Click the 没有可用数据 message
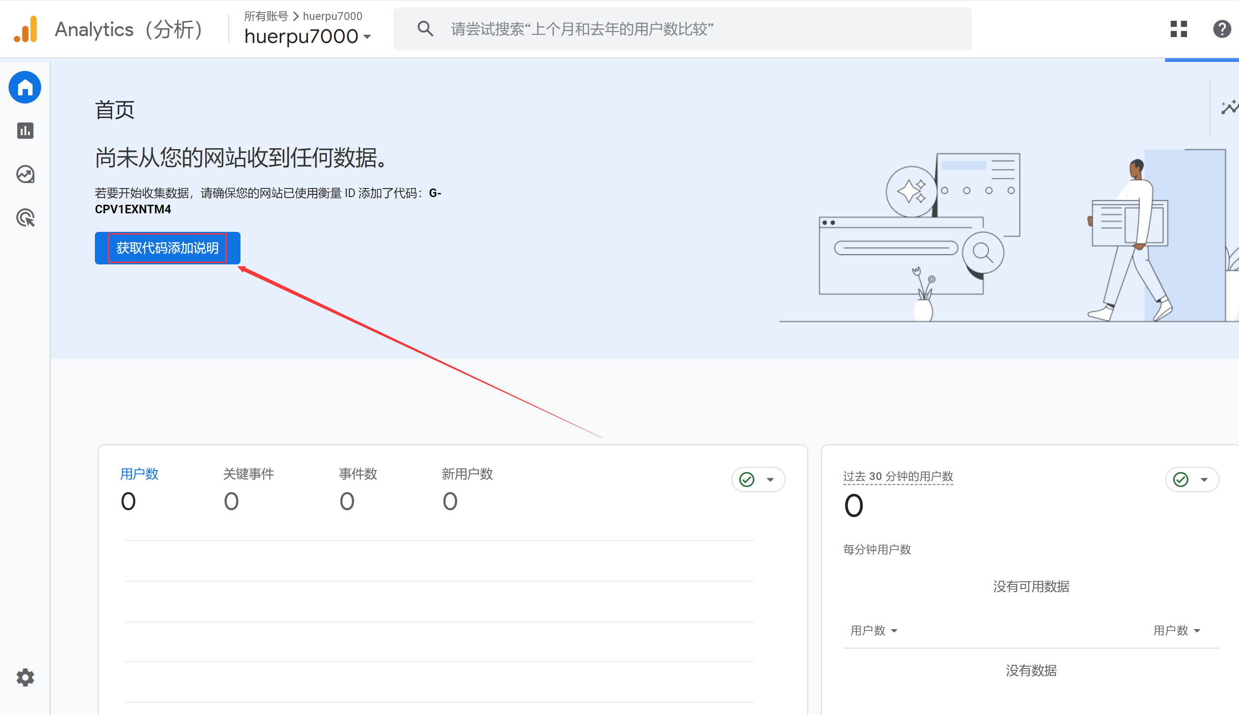 coord(1031,586)
